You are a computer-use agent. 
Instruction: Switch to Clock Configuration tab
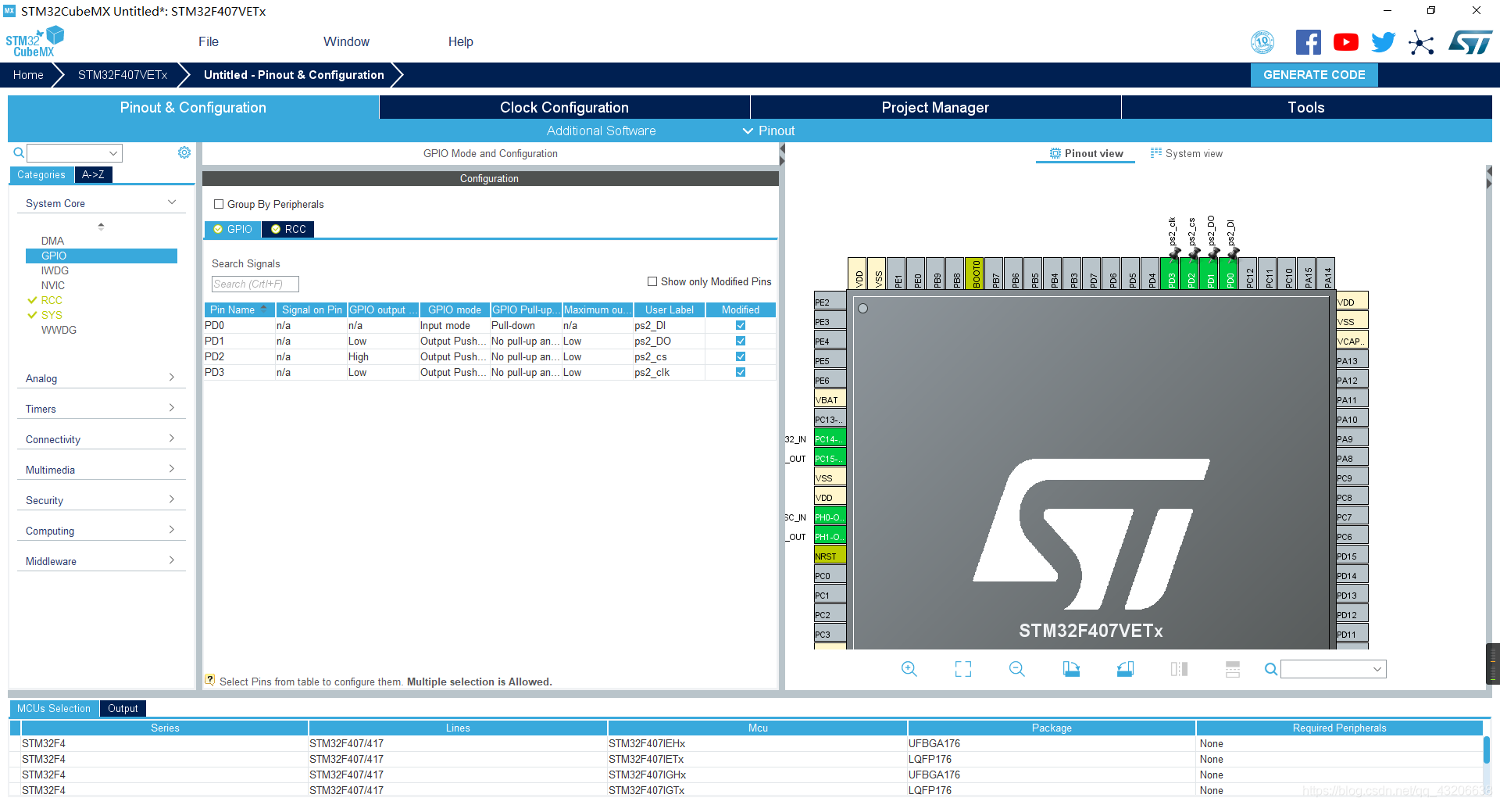click(x=564, y=107)
